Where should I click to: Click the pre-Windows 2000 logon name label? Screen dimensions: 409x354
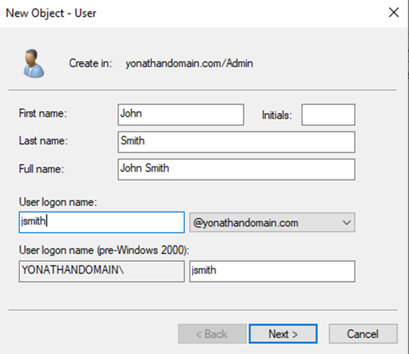[104, 250]
